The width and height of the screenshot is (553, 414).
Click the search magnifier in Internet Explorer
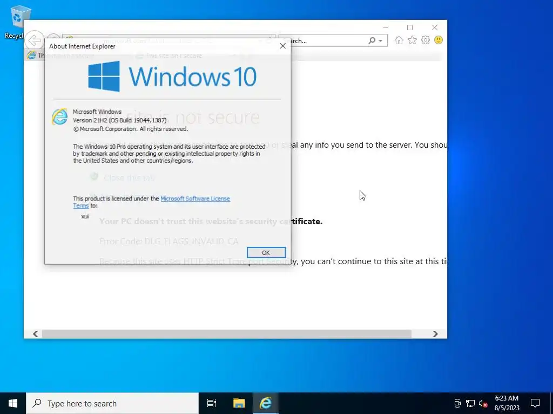coord(372,40)
